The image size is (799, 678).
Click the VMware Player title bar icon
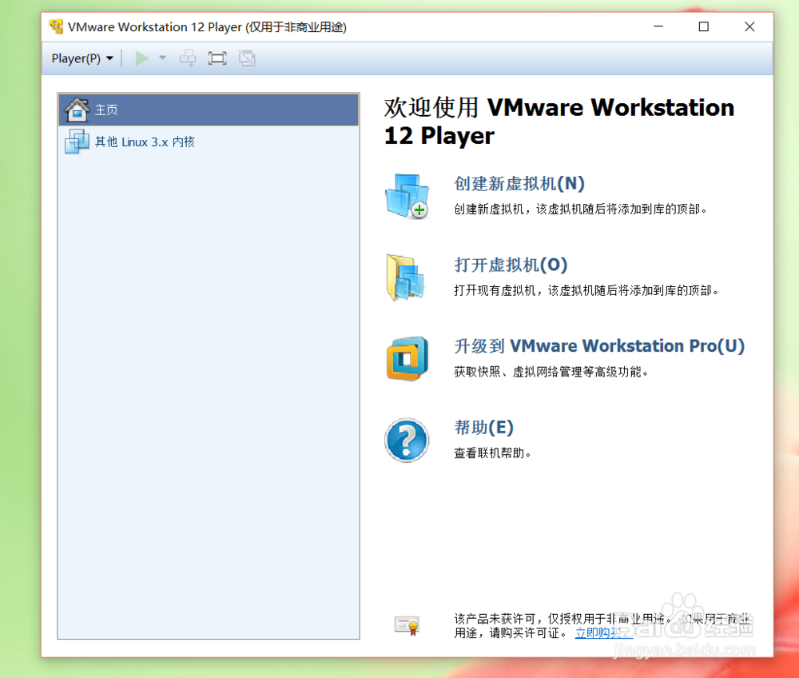[x=56, y=26]
